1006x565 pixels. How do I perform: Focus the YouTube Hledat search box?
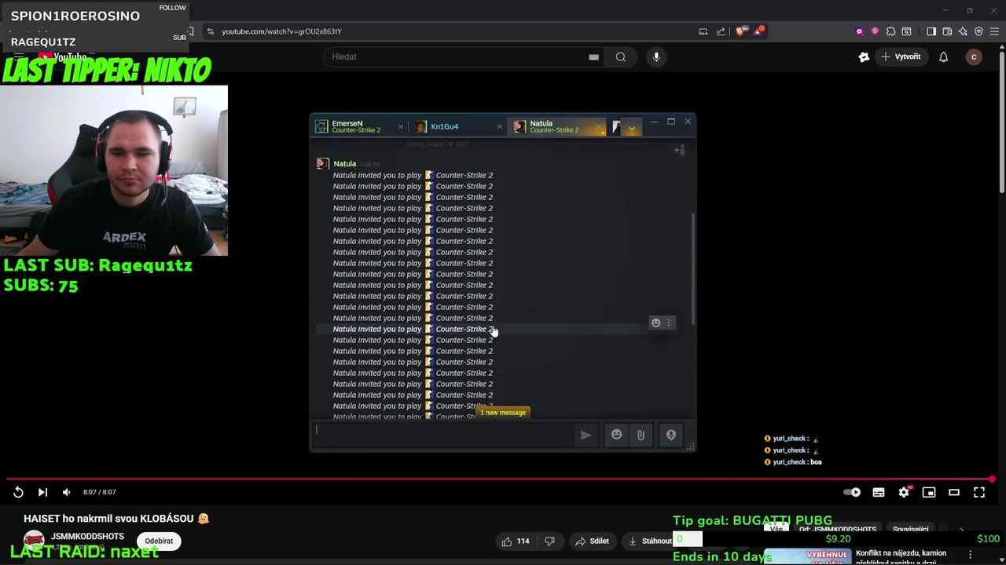click(456, 56)
